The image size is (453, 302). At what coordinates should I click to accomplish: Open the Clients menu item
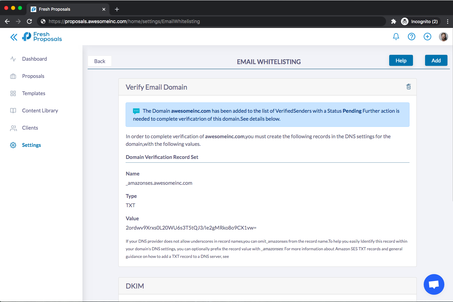pyautogui.click(x=30, y=128)
